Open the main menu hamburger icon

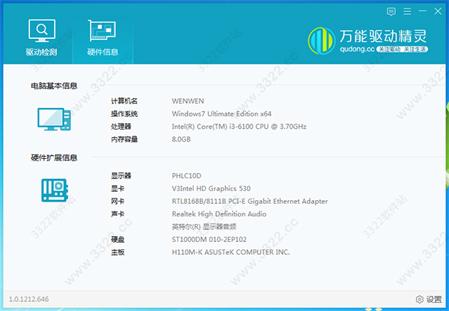(x=407, y=11)
